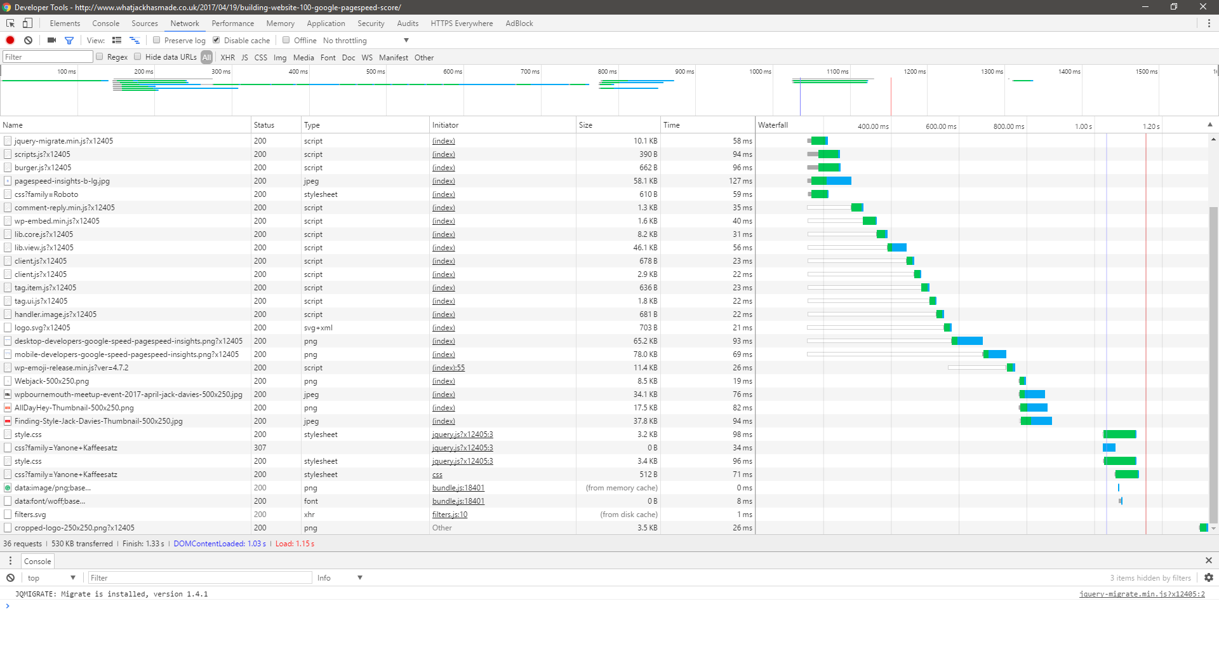Open the No throttling dropdown
1219x667 pixels.
(x=366, y=40)
